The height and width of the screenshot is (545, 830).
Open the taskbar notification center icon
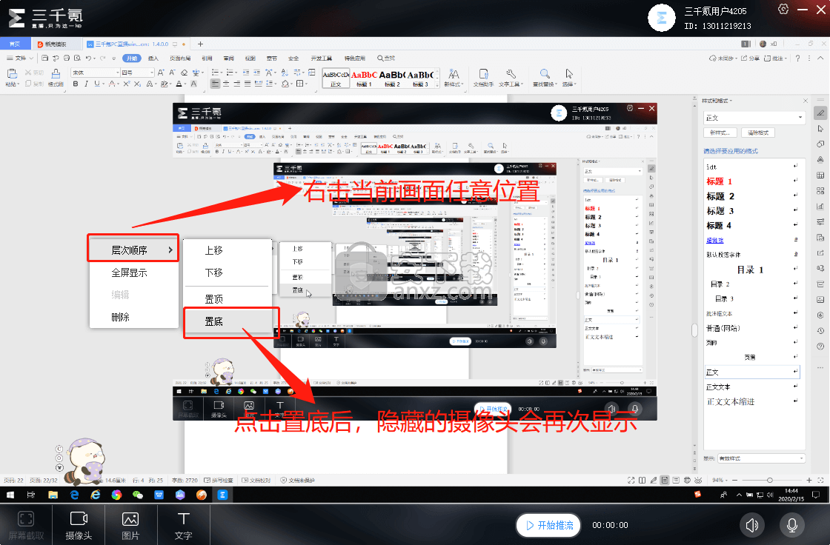[x=816, y=495]
